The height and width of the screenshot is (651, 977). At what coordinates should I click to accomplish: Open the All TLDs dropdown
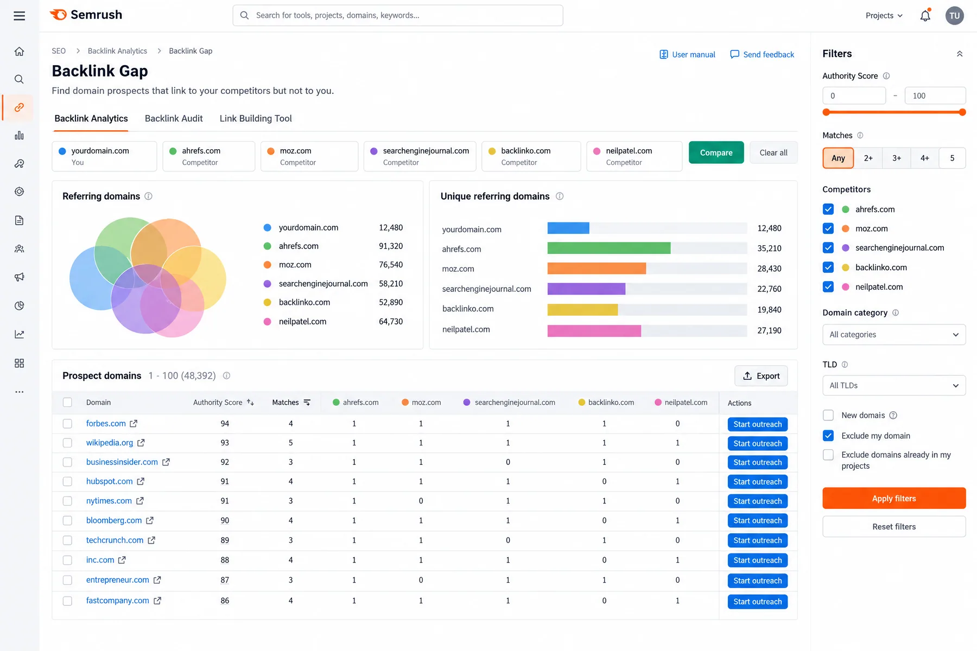(x=894, y=386)
